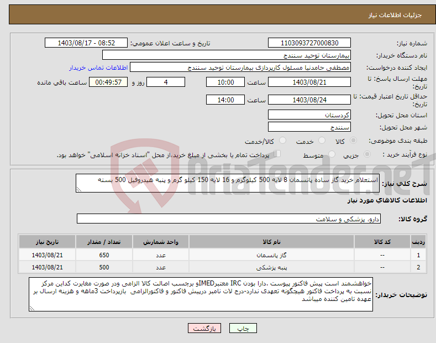Click the unit عدد cell in row 2
436x343 pixels.
click(x=161, y=267)
